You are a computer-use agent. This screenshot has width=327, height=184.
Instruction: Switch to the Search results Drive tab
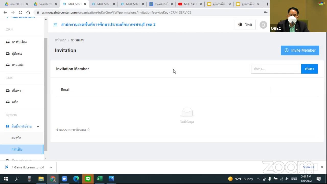45,4
